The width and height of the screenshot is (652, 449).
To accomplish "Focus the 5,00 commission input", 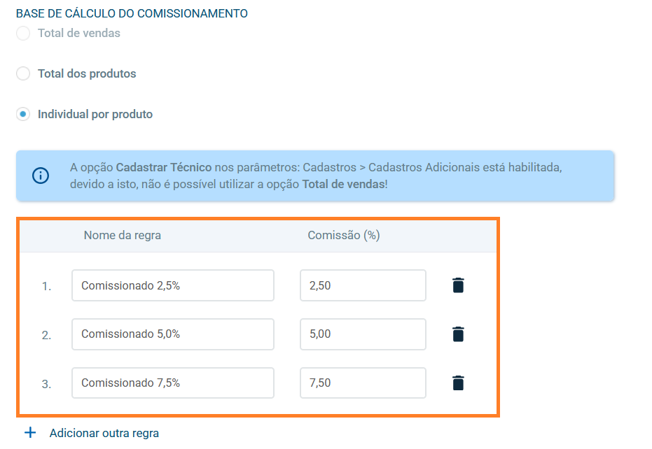I will click(x=363, y=334).
